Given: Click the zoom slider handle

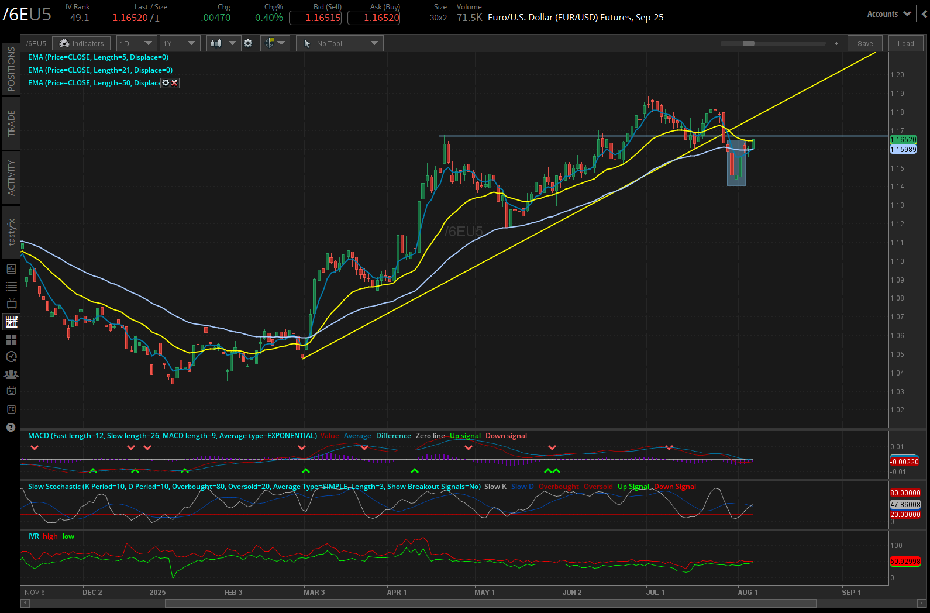Looking at the screenshot, I should 749,43.
